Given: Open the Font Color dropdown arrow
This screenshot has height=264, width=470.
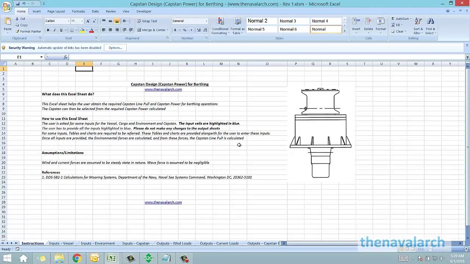Looking at the screenshot, I should point(95,30).
